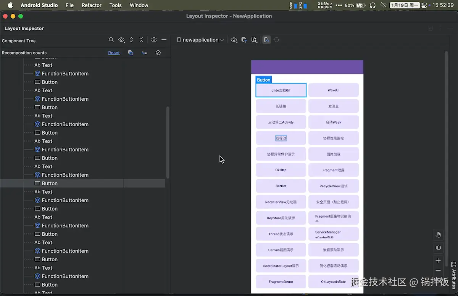Screen dimensions: 458x296
Task: Select the 长链接 button in the preview
Action: 281,106
